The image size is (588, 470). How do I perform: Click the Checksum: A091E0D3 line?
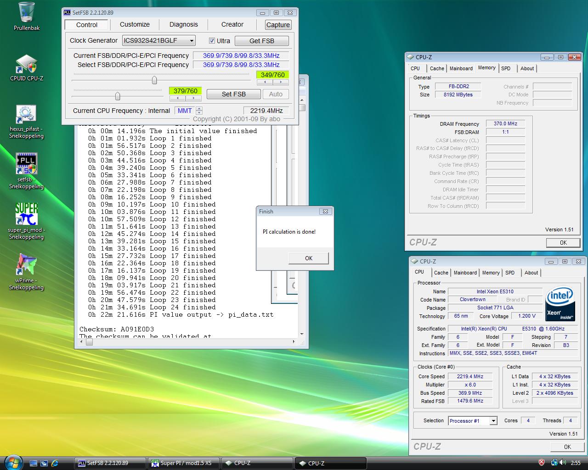117,329
